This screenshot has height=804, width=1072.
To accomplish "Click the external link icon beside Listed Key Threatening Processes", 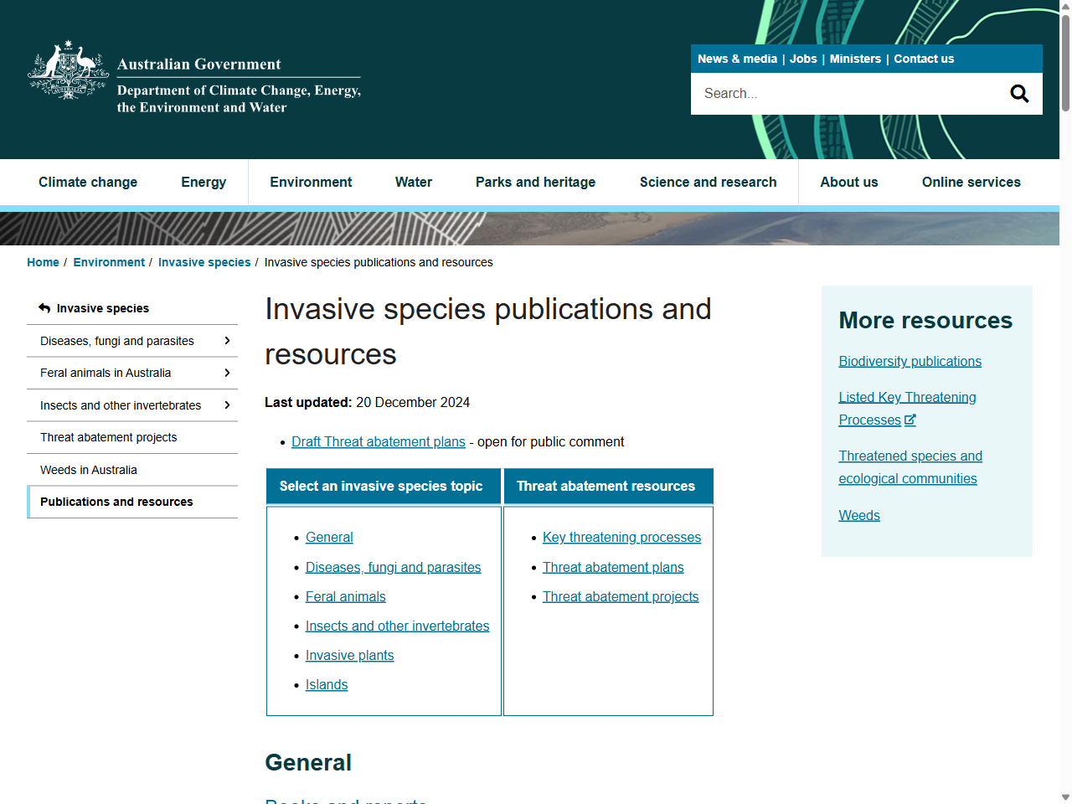I will [910, 419].
